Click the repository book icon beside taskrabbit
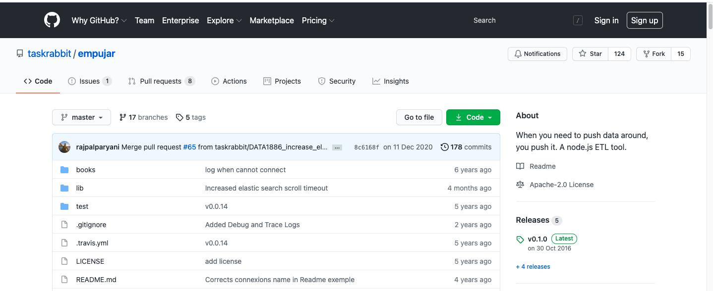Image resolution: width=713 pixels, height=291 pixels. (20, 53)
